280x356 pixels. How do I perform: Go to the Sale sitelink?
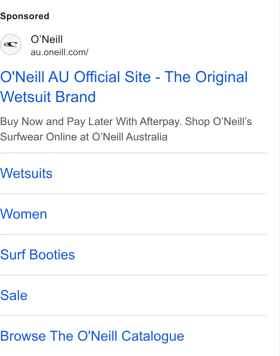[x=14, y=295]
